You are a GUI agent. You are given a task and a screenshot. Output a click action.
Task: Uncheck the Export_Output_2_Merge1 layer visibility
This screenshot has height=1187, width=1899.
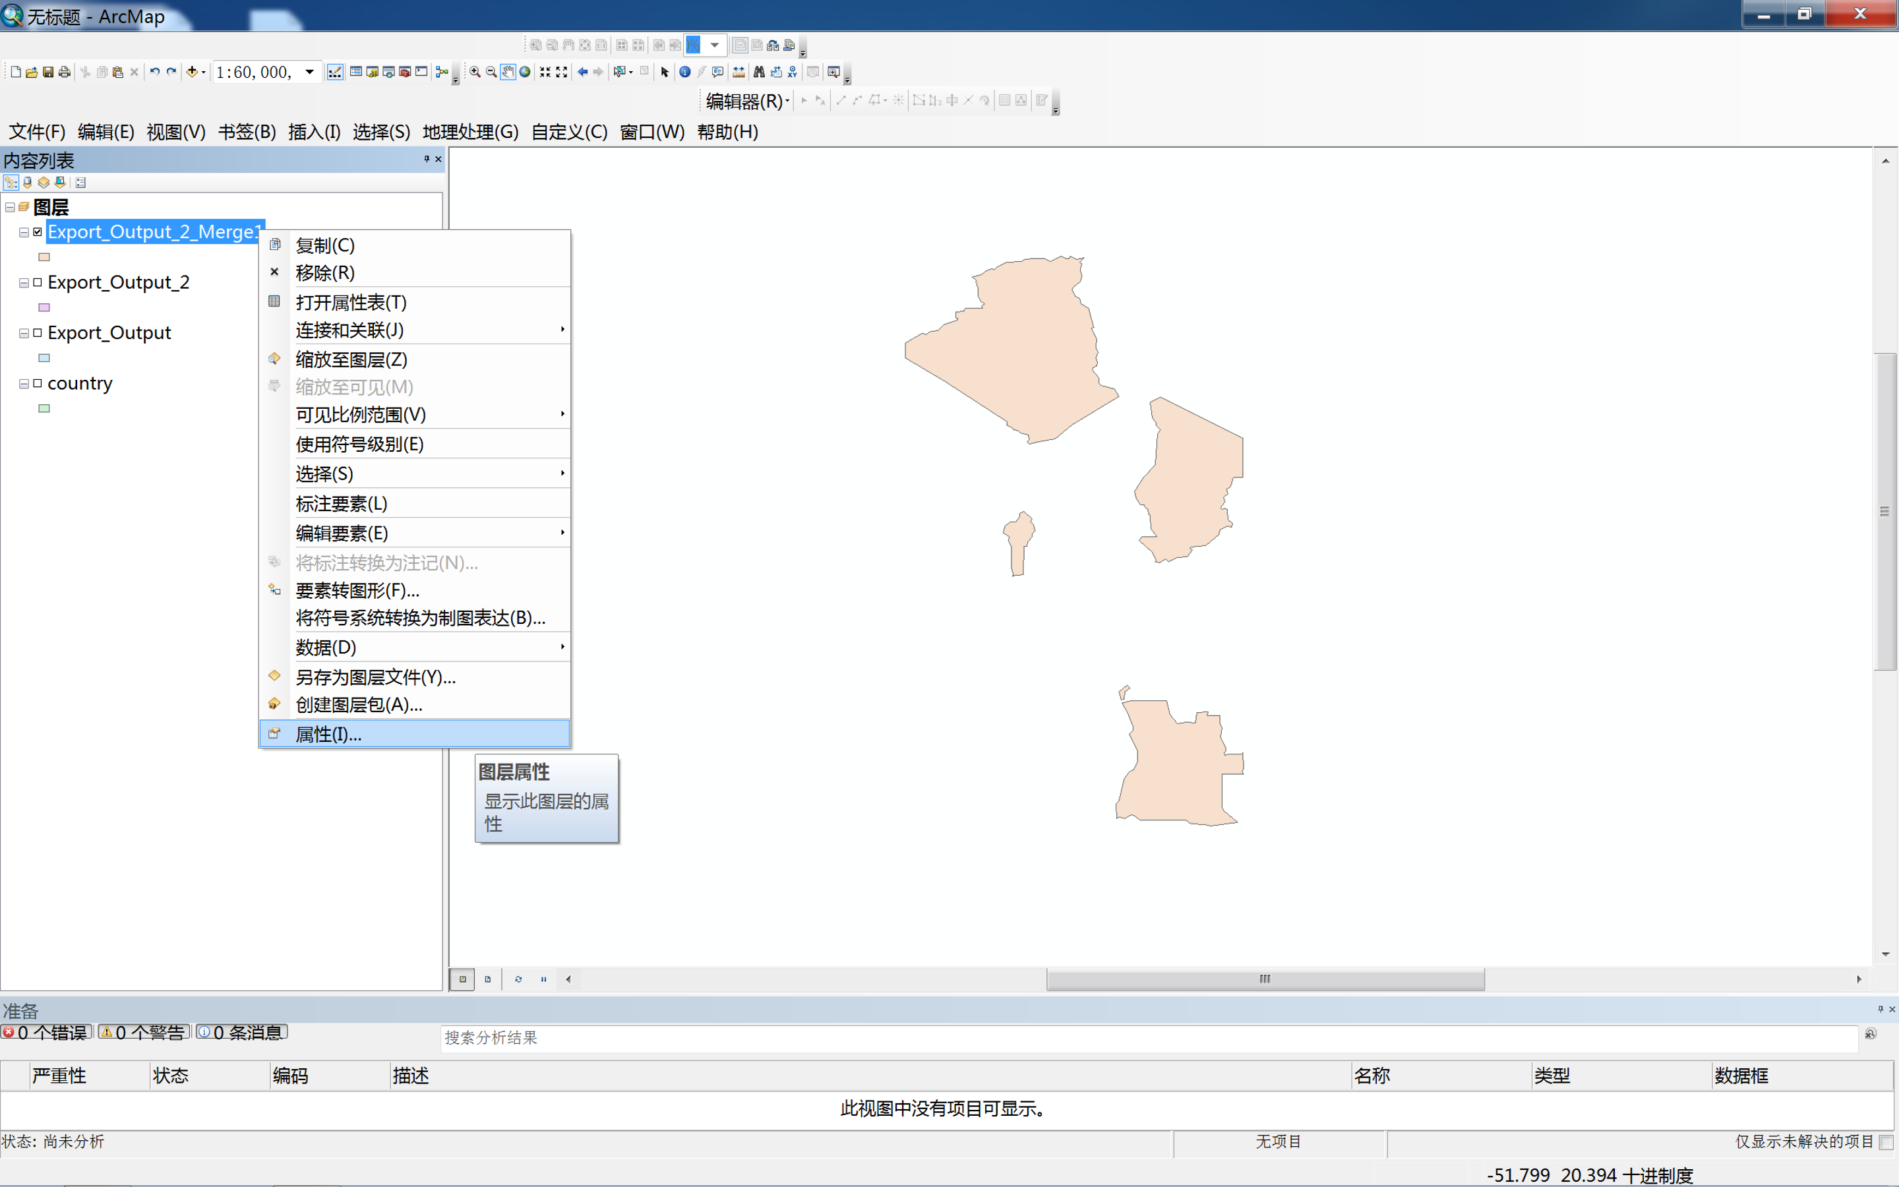click(x=38, y=231)
